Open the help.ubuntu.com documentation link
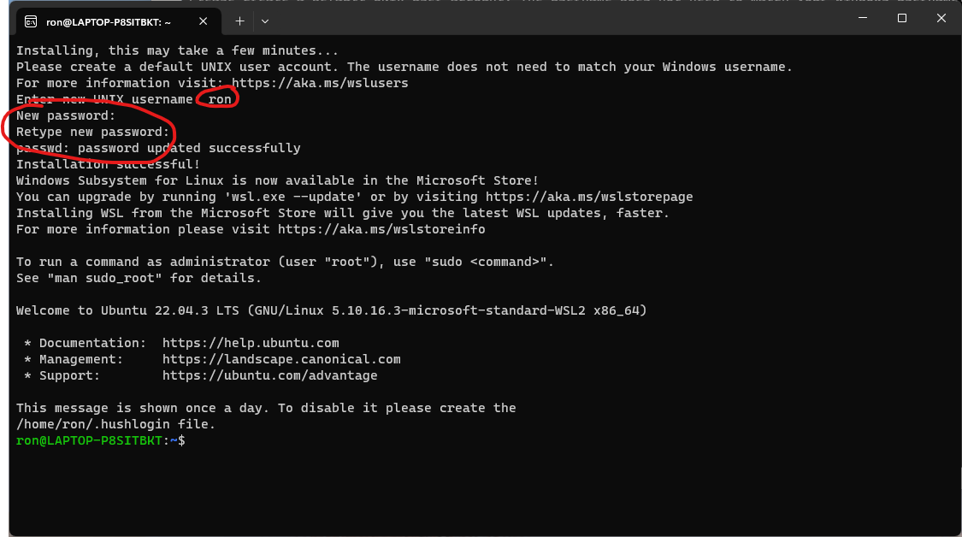 click(x=251, y=343)
